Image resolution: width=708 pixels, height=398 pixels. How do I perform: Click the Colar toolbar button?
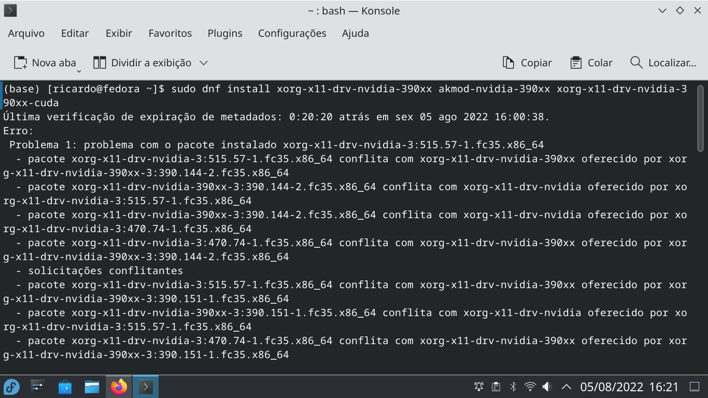591,63
